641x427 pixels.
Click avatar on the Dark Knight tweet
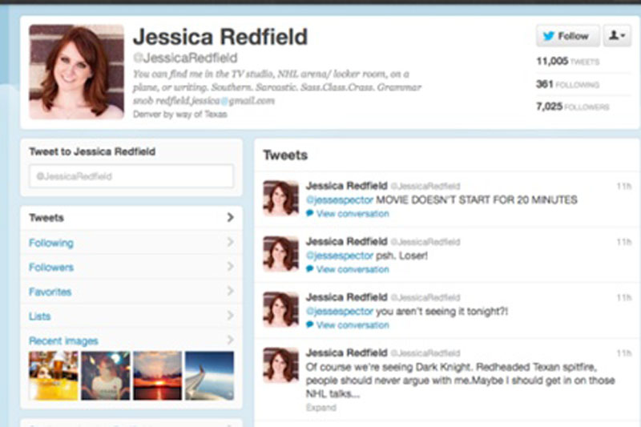tap(281, 365)
